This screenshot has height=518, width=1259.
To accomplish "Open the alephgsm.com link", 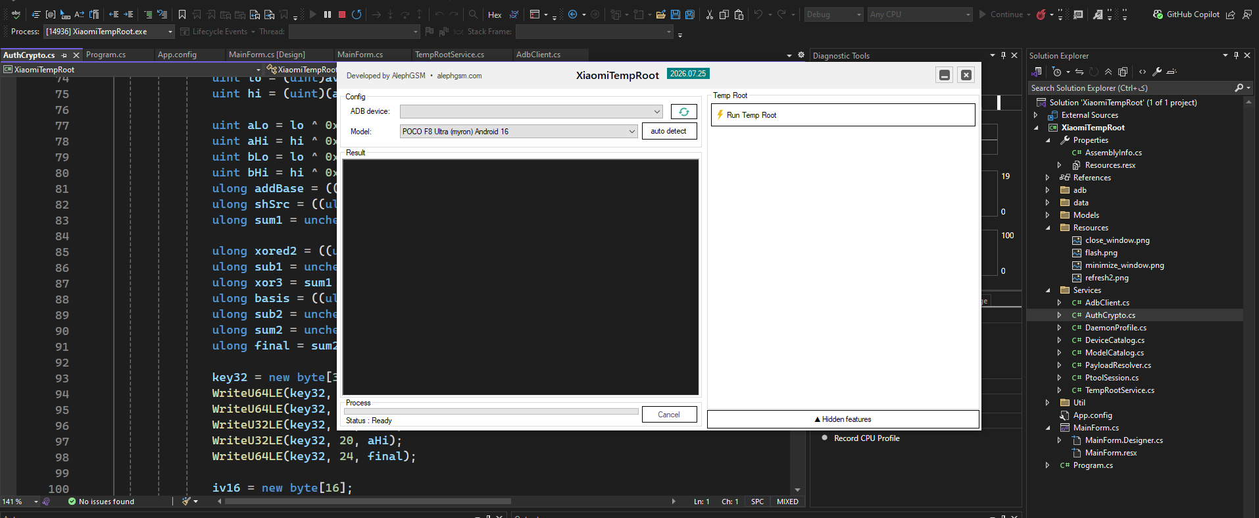I will pos(459,76).
